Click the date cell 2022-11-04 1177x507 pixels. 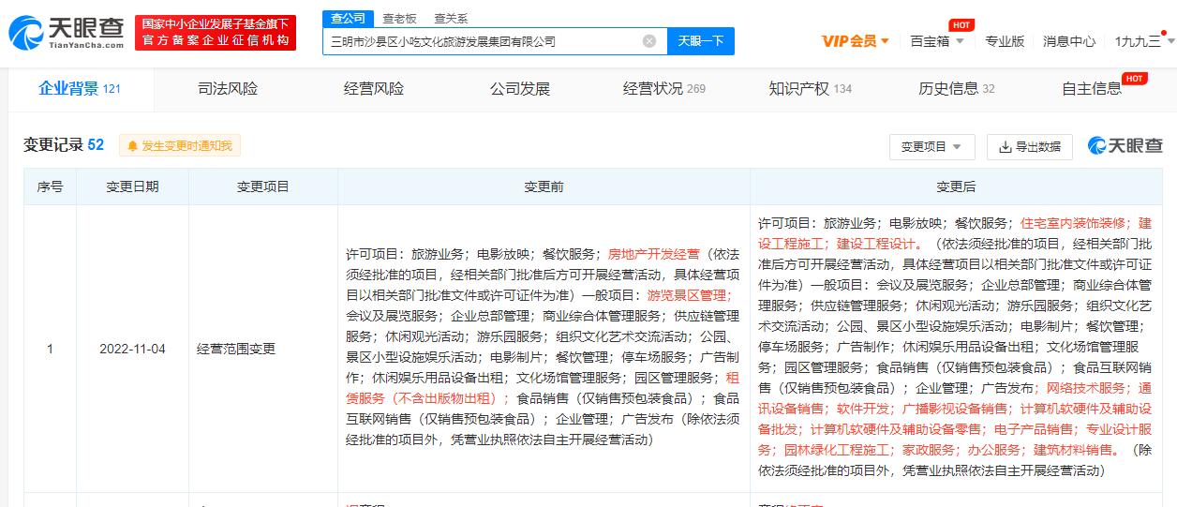coord(132,349)
